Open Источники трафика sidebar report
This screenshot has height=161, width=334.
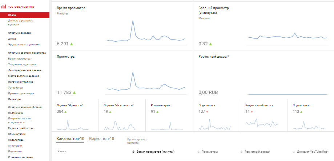pyautogui.click(x=21, y=82)
